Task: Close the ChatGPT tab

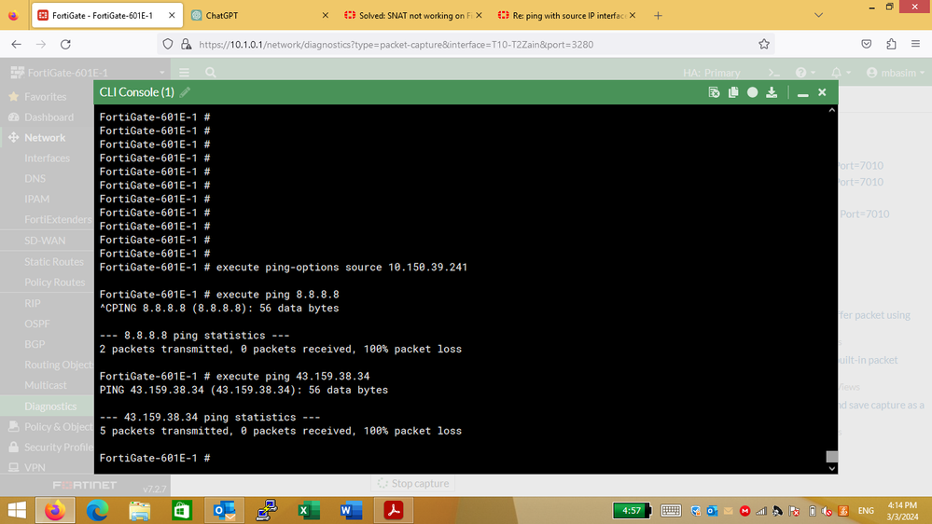Action: pyautogui.click(x=326, y=16)
